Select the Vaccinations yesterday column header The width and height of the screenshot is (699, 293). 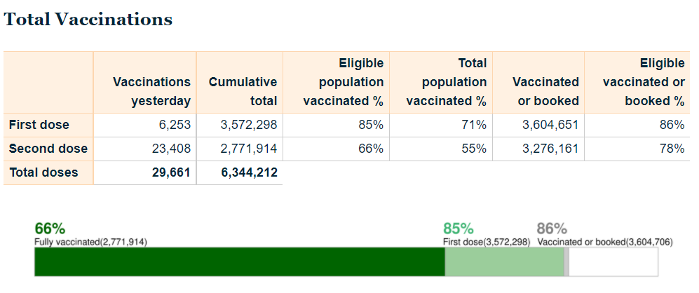click(x=151, y=91)
